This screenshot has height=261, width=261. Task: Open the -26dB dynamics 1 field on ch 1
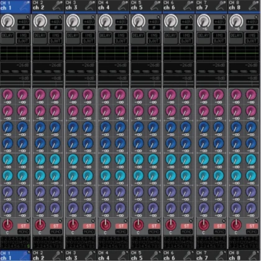16,68
